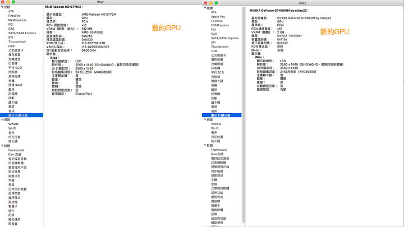Screen dimensions: 404x227
Task: Select 平行 SCSI in the AMD Radeon window
Action: point(15,68)
